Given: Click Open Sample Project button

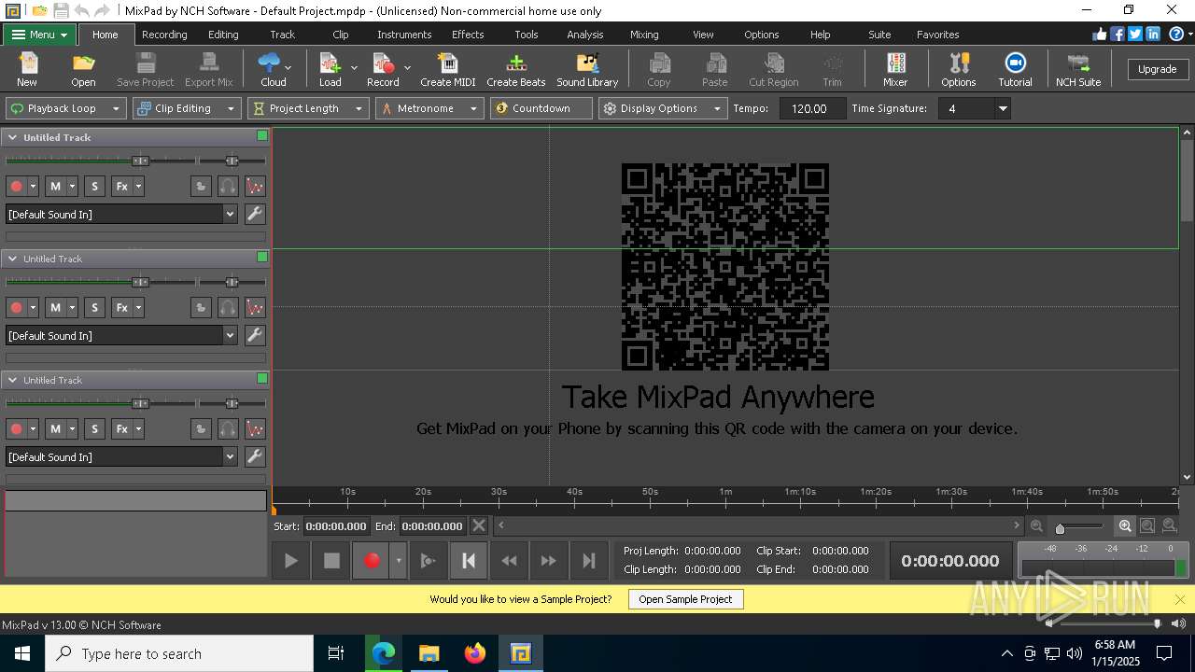Looking at the screenshot, I should point(685,599).
